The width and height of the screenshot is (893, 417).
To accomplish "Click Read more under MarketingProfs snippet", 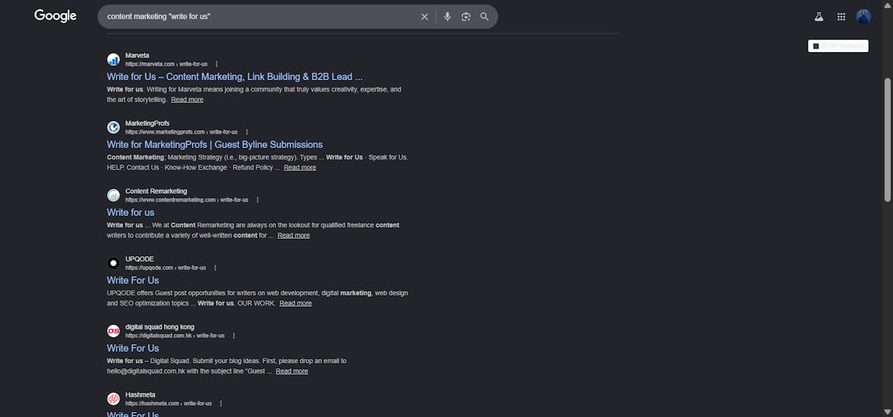I will pyautogui.click(x=300, y=167).
